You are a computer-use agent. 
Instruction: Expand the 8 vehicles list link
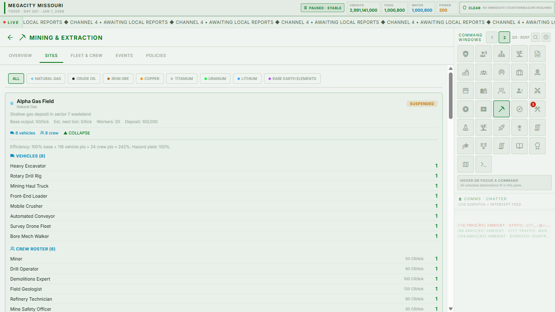pyautogui.click(x=23, y=133)
